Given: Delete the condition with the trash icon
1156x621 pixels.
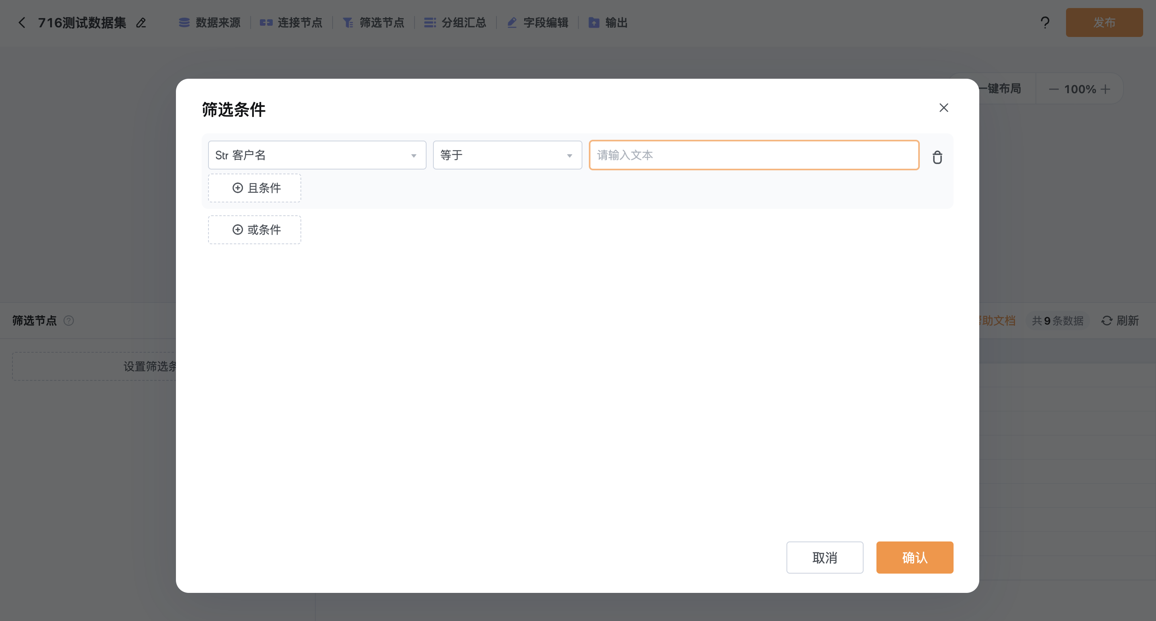Looking at the screenshot, I should click(x=937, y=157).
